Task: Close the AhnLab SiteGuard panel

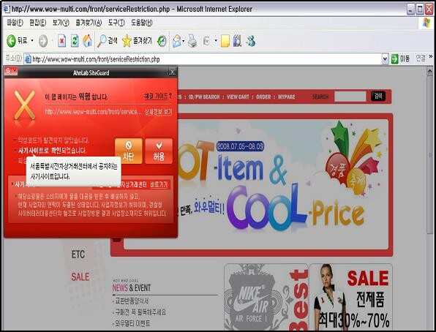Action: coord(173,72)
